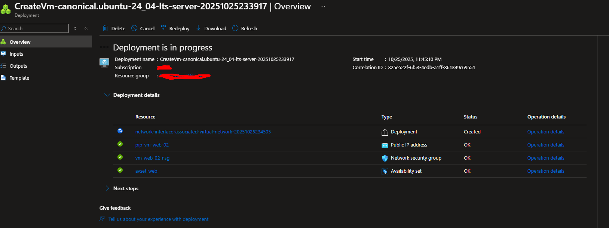Click the Redeploy icon in toolbar

pyautogui.click(x=163, y=28)
